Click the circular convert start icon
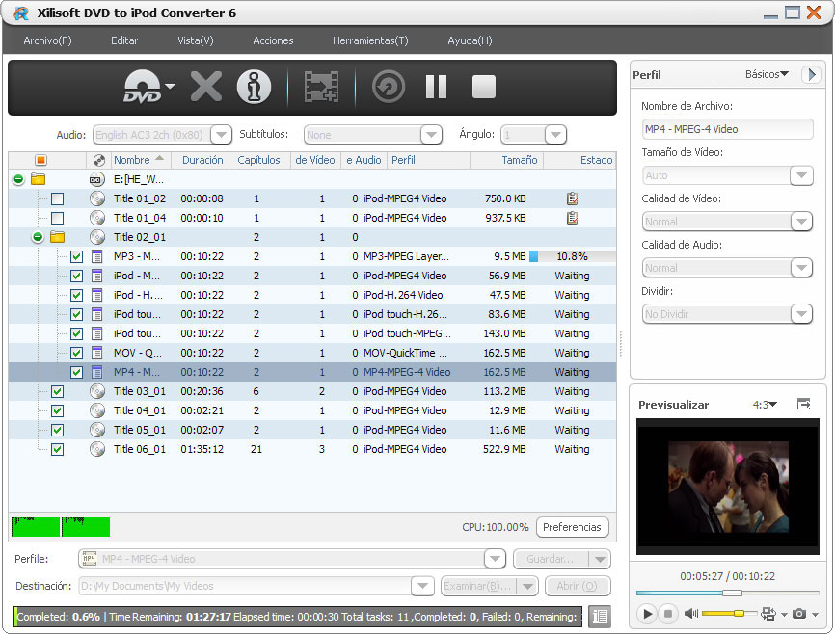 coord(389,87)
